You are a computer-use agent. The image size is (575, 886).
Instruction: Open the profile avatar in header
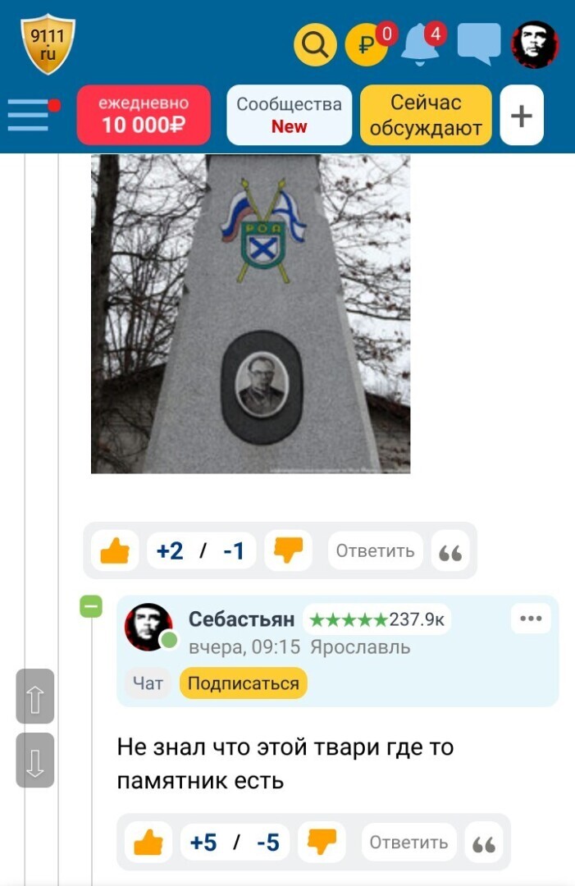(535, 44)
